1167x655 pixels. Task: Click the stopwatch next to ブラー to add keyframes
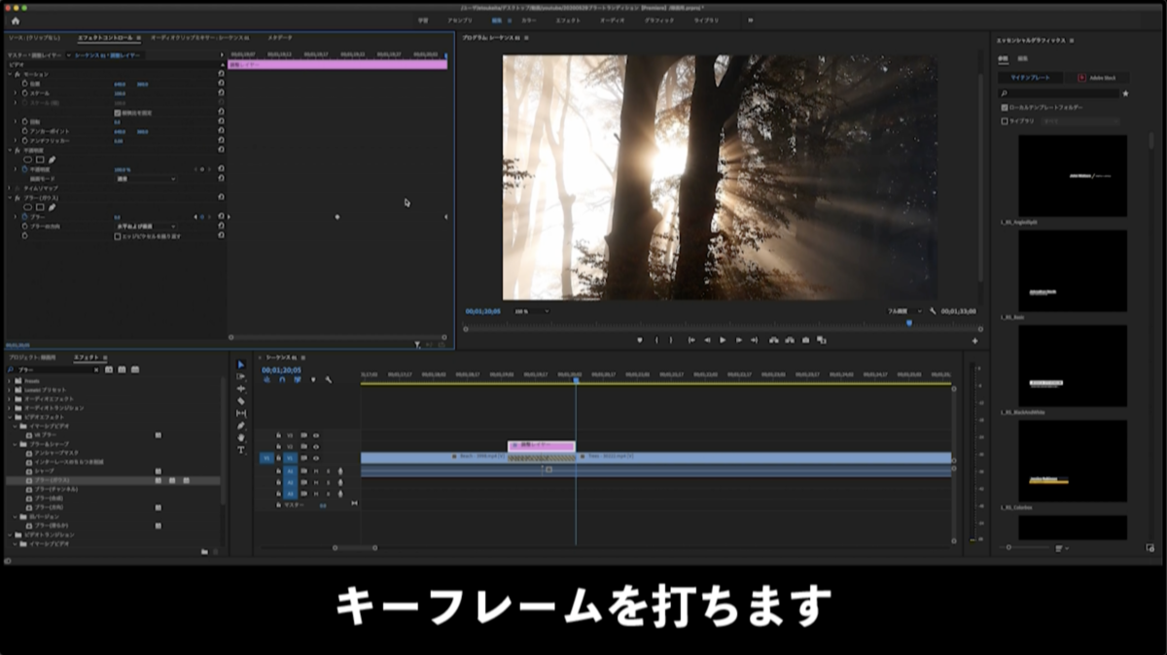[x=24, y=216]
